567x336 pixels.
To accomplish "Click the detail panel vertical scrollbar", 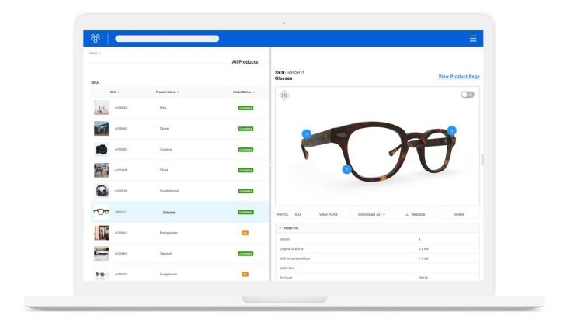I will [482, 159].
